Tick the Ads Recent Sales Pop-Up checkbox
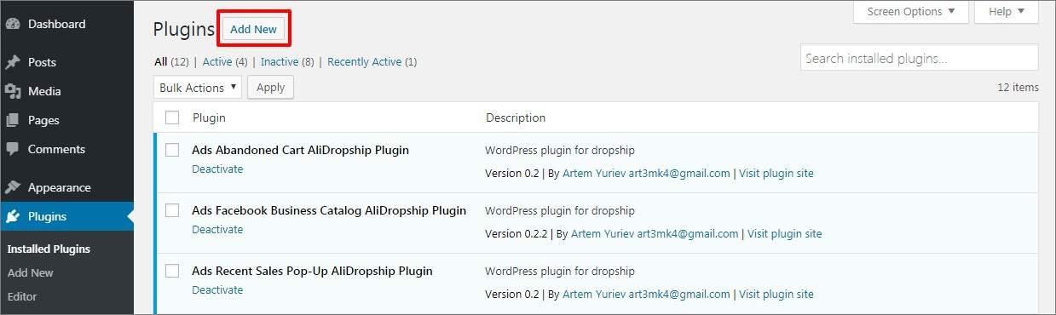 coord(172,271)
